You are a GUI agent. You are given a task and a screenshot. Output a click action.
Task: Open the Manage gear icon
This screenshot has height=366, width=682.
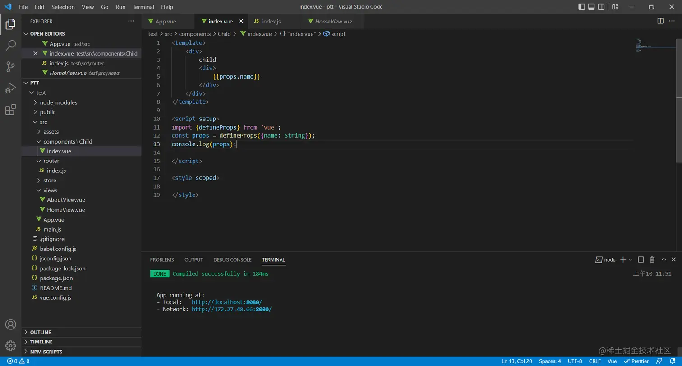click(x=10, y=346)
